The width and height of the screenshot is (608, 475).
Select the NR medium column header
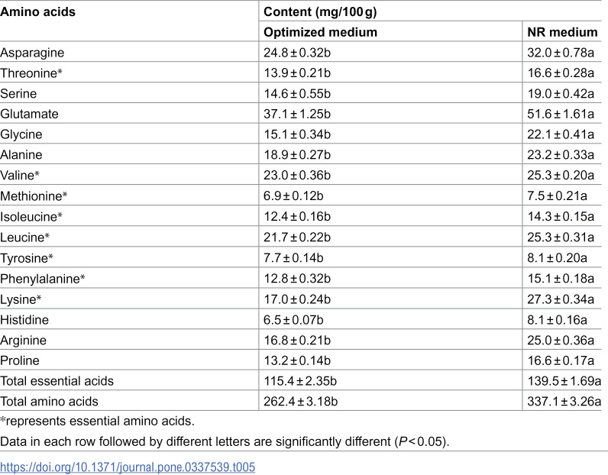[562, 32]
